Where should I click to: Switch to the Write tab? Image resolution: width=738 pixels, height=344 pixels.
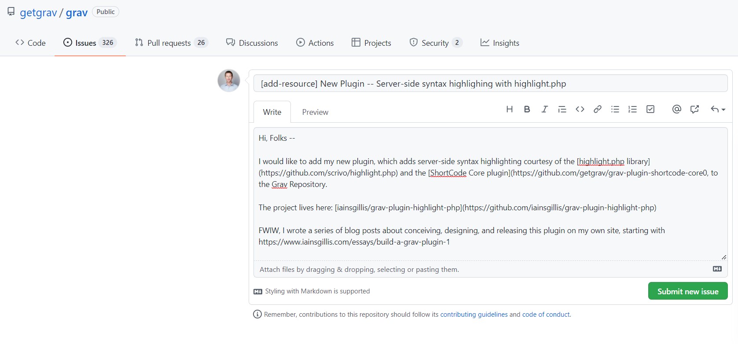272,112
